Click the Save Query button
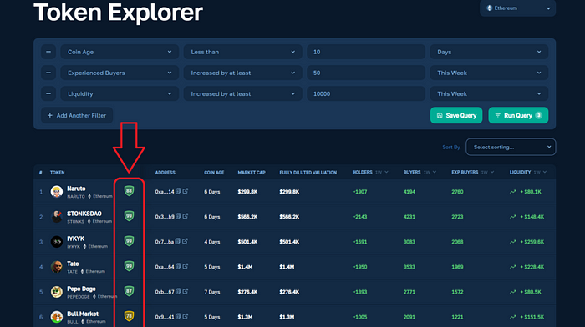 pos(456,115)
